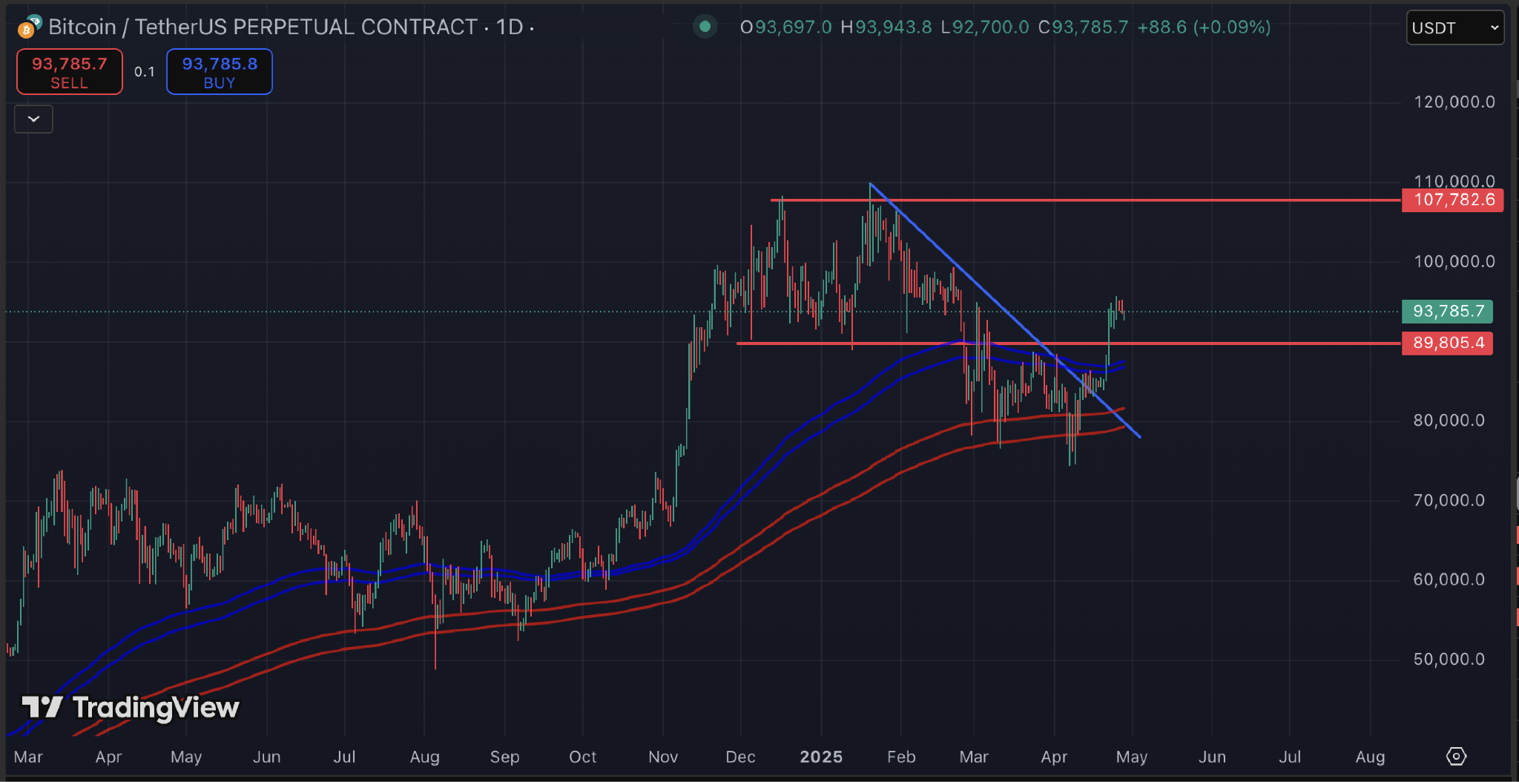The image size is (1519, 782).
Task: Select the blue descending trendline
Action: click(1005, 310)
